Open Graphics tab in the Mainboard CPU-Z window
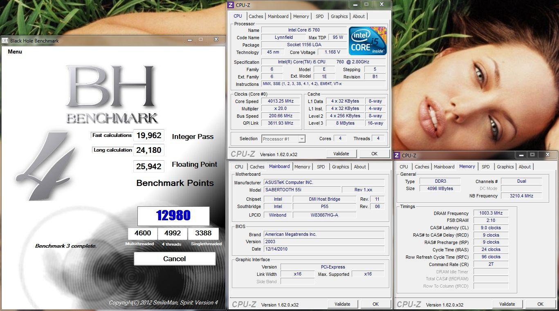Screen dimensions: 559x311 pos(341,167)
